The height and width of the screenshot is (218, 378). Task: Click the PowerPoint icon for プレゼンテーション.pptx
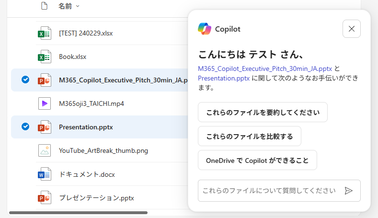tap(44, 197)
